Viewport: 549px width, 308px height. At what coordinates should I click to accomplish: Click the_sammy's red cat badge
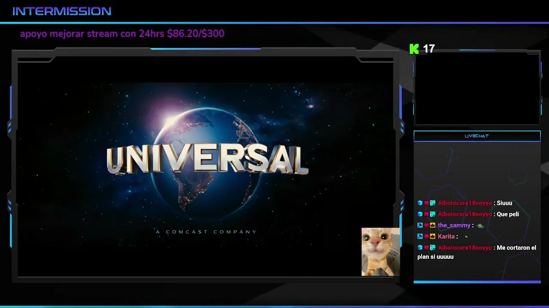point(426,225)
